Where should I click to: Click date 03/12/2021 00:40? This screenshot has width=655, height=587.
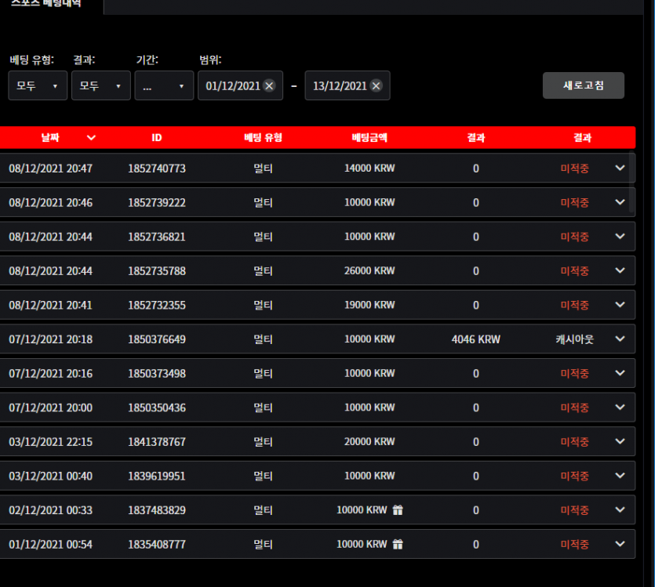50,476
